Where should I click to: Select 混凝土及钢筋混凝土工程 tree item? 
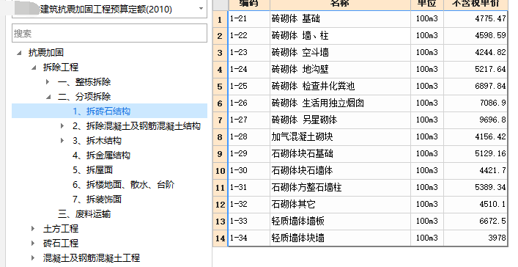(92, 257)
